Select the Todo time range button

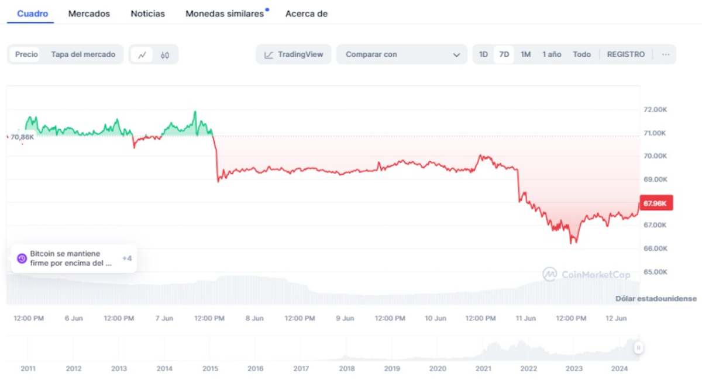[x=581, y=54]
